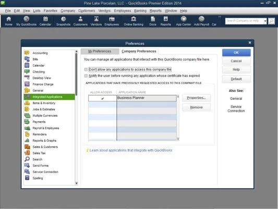Click category list scroll down arrow

77,183
